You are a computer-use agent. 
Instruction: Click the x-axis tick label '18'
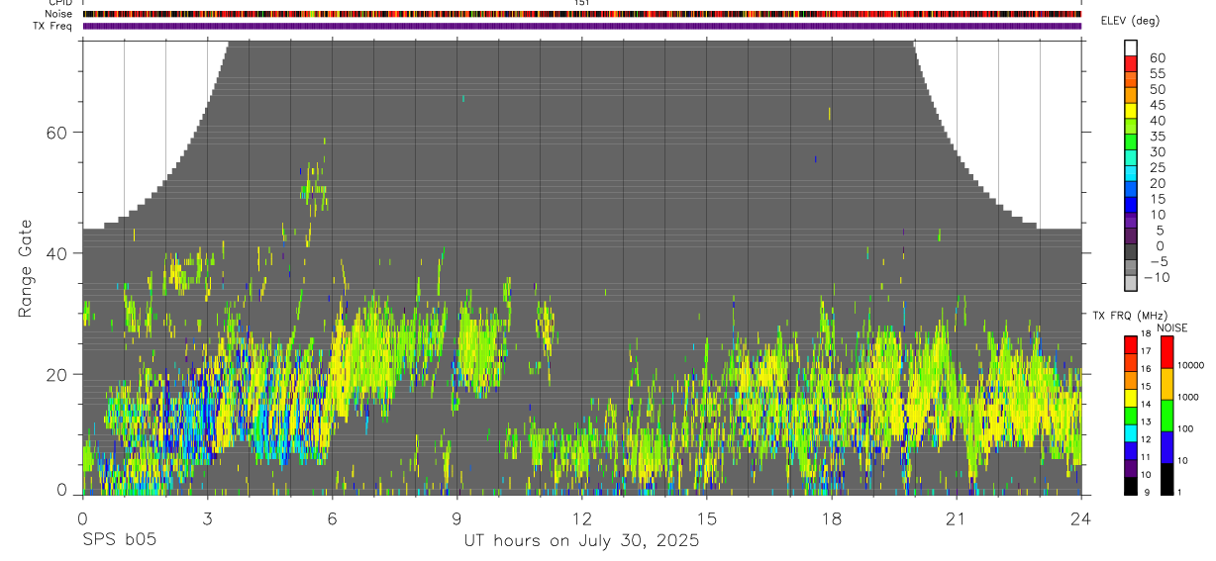(832, 517)
